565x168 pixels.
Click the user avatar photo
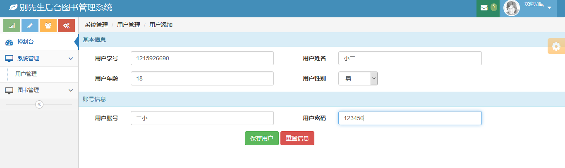512,8
